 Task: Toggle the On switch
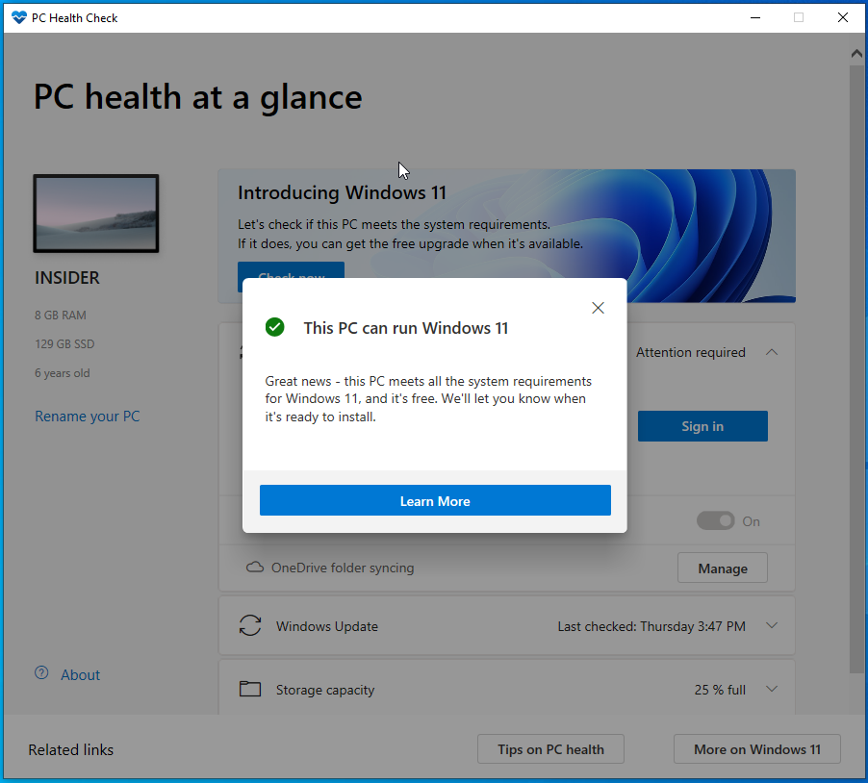715,520
